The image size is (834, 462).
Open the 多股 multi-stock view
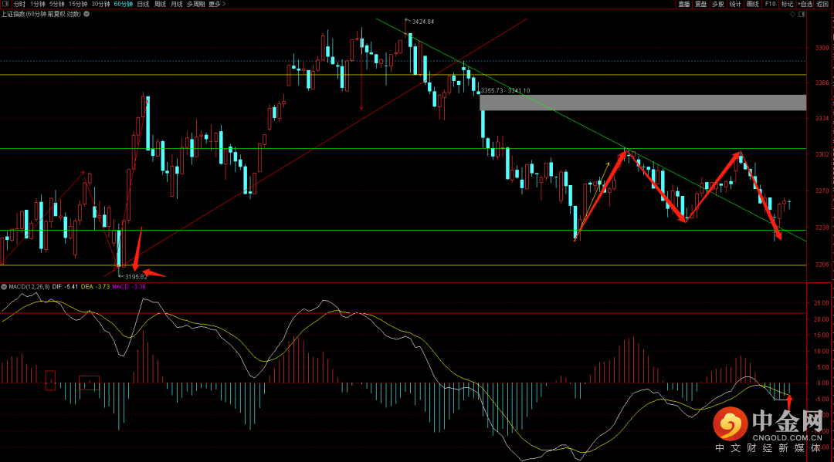(718, 4)
